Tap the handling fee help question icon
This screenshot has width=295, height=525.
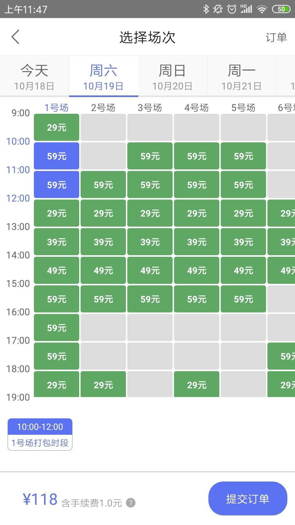[131, 503]
